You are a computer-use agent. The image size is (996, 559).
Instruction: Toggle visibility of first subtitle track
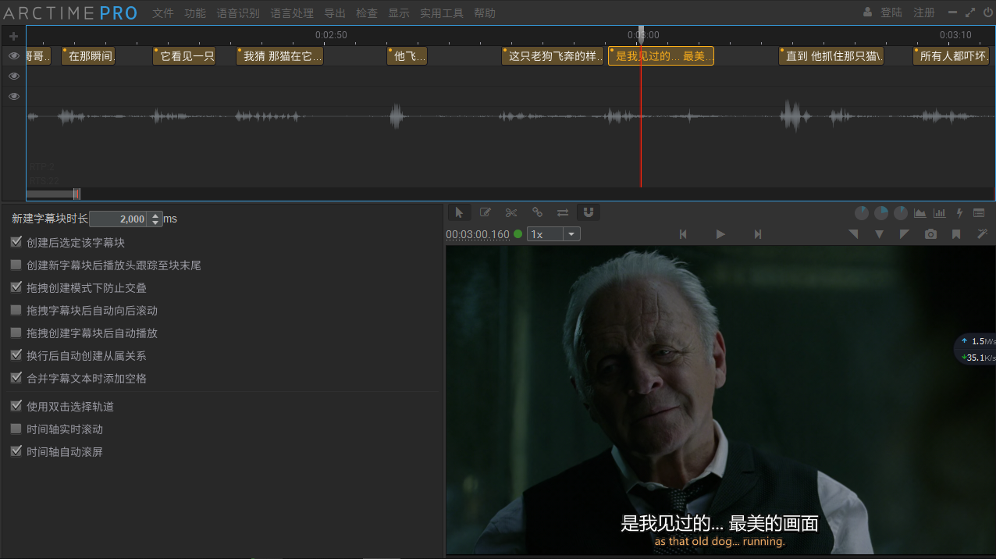(x=13, y=55)
